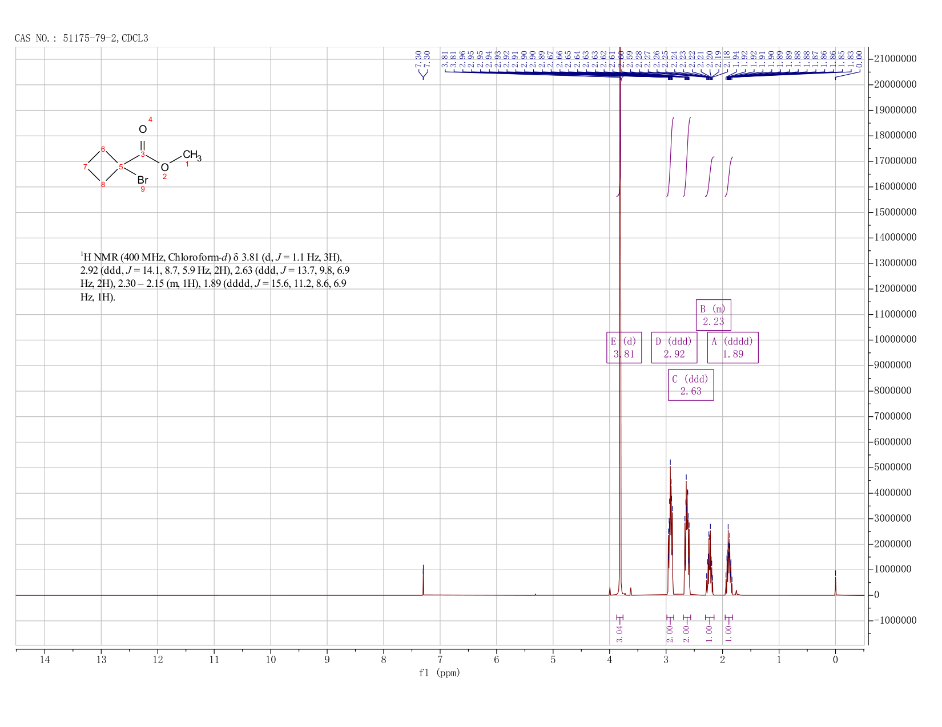Select the C (ddd) 2.63 multiplet label

[x=691, y=385]
